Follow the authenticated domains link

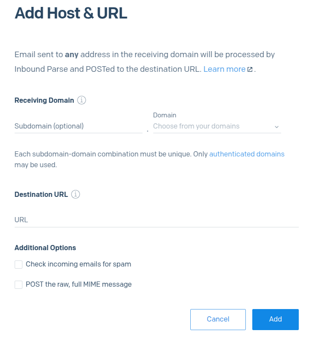pos(247,154)
